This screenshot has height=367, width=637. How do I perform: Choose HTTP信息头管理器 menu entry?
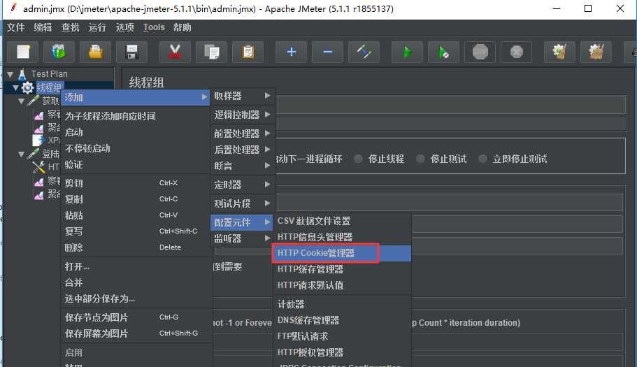[x=341, y=237]
